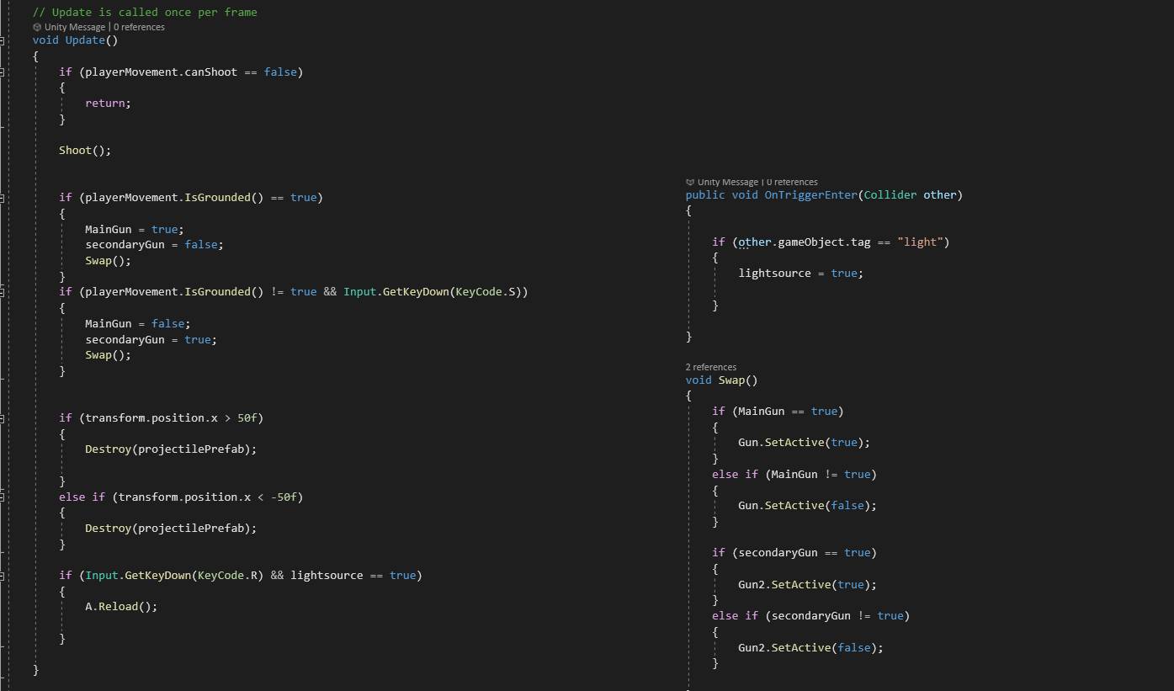Open "2 references" above Swap method
Image resolution: width=1174 pixels, height=691 pixels.
point(710,367)
